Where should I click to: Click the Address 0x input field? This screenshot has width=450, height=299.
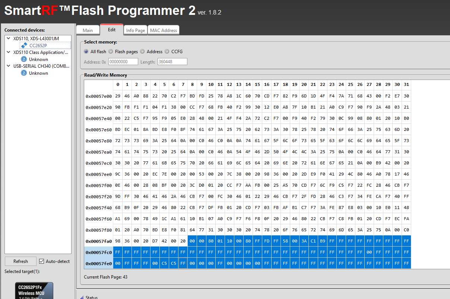tap(123, 62)
